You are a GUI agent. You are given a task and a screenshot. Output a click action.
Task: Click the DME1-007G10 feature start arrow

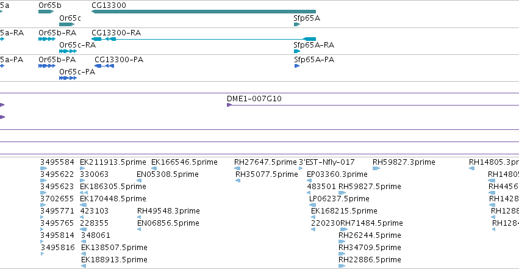pyautogui.click(x=229, y=105)
